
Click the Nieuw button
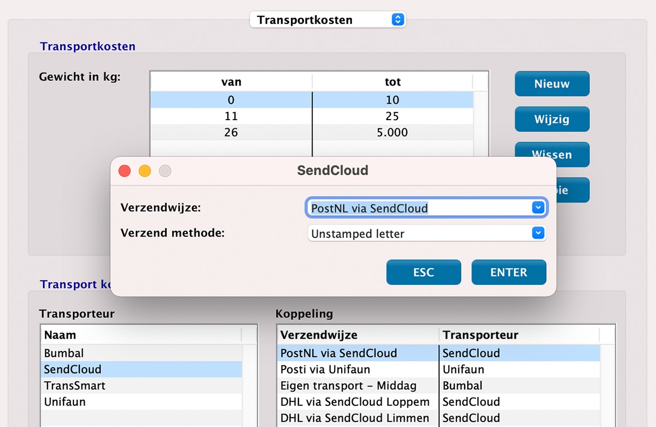(552, 84)
